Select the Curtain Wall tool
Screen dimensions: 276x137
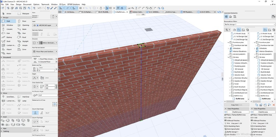click(8, 45)
